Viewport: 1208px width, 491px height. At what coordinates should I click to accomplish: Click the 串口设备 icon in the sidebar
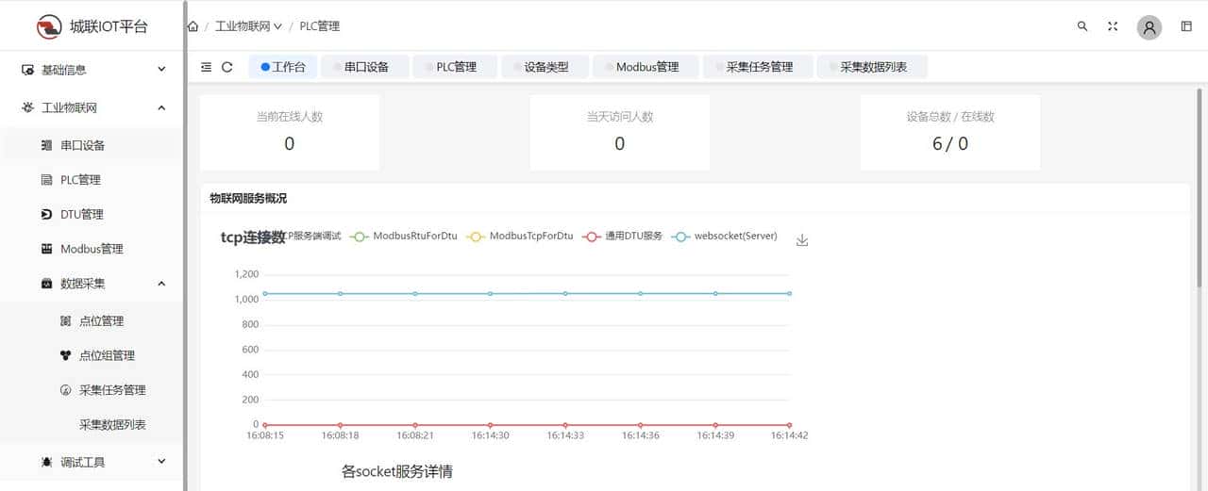pos(46,145)
